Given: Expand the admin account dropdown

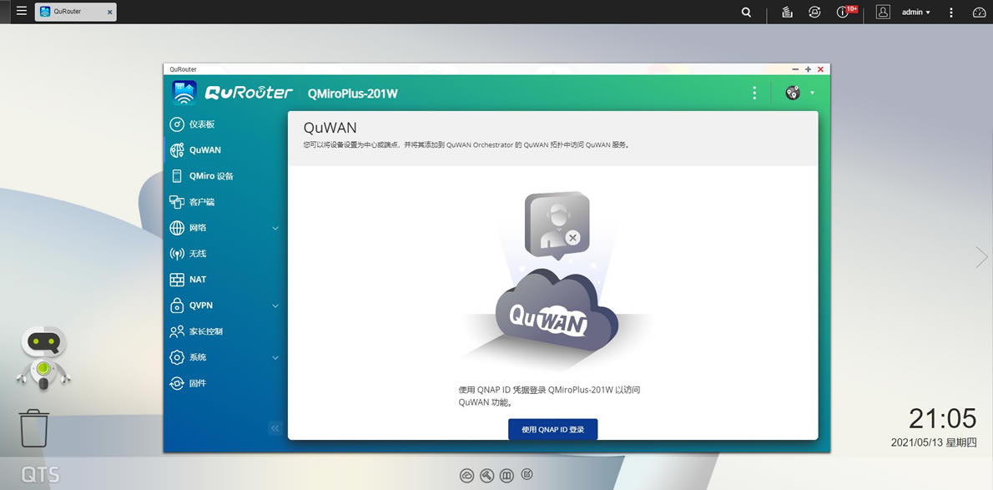Looking at the screenshot, I should pyautogui.click(x=915, y=12).
